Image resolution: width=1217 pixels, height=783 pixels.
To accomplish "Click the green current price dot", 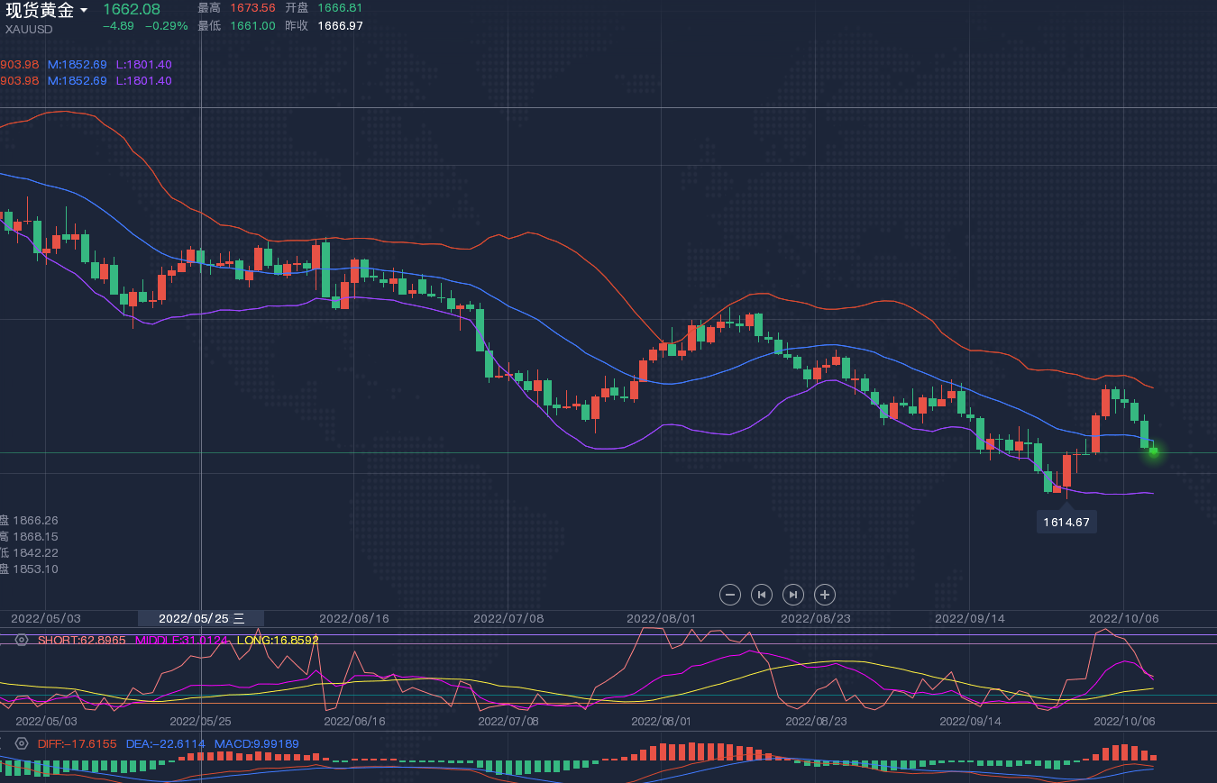I will pos(1153,451).
